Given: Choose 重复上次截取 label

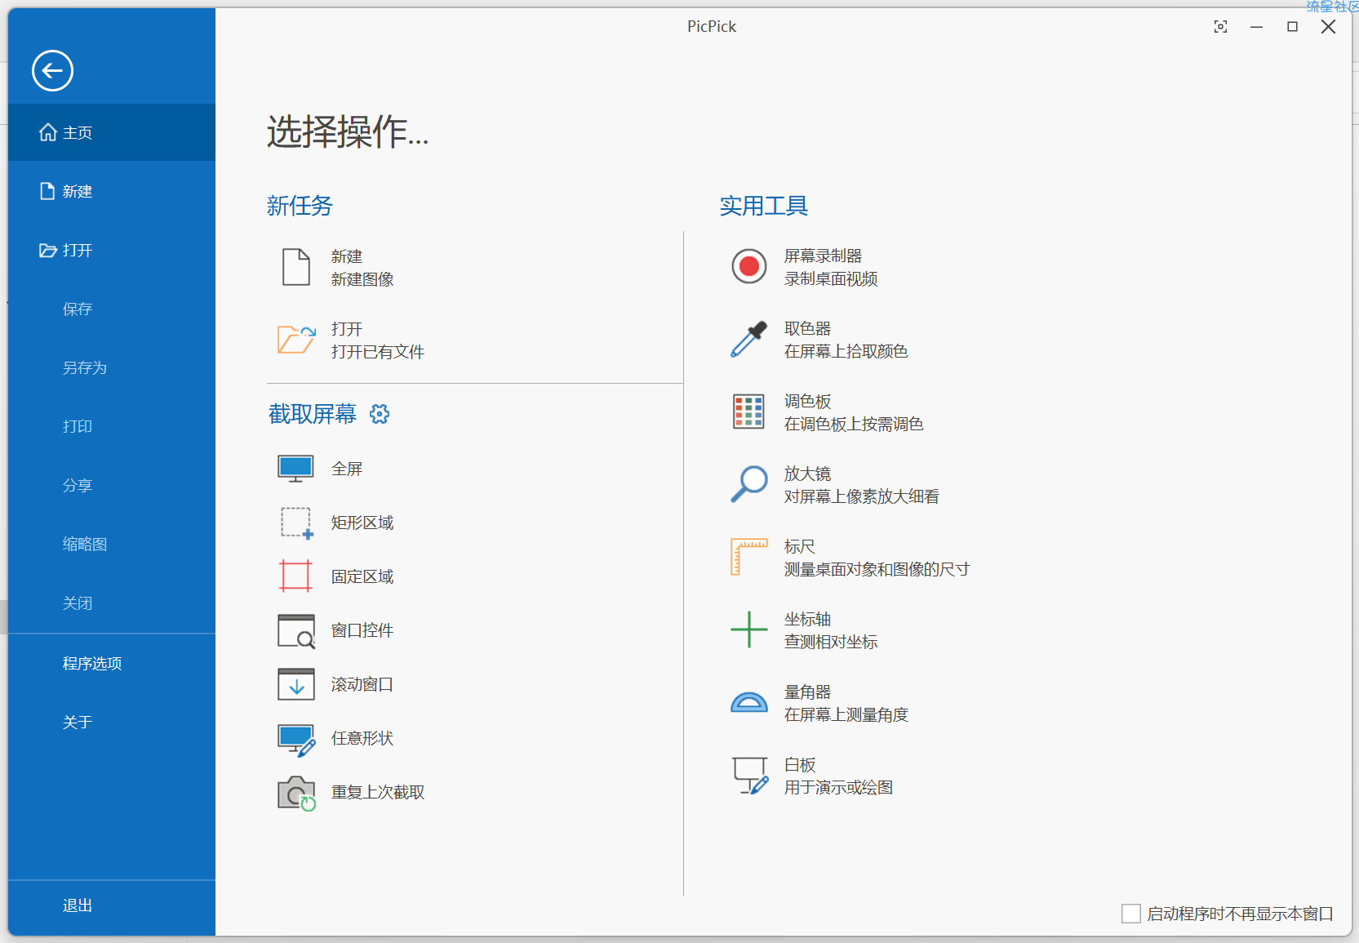Looking at the screenshot, I should (378, 792).
